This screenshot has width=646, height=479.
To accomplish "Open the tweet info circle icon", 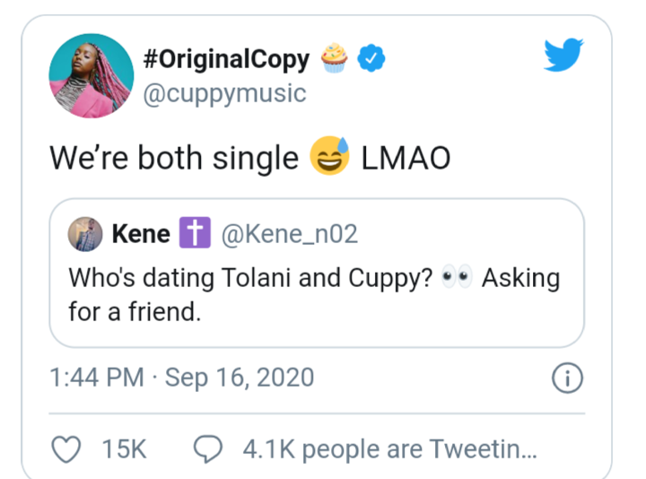I will click(x=567, y=379).
